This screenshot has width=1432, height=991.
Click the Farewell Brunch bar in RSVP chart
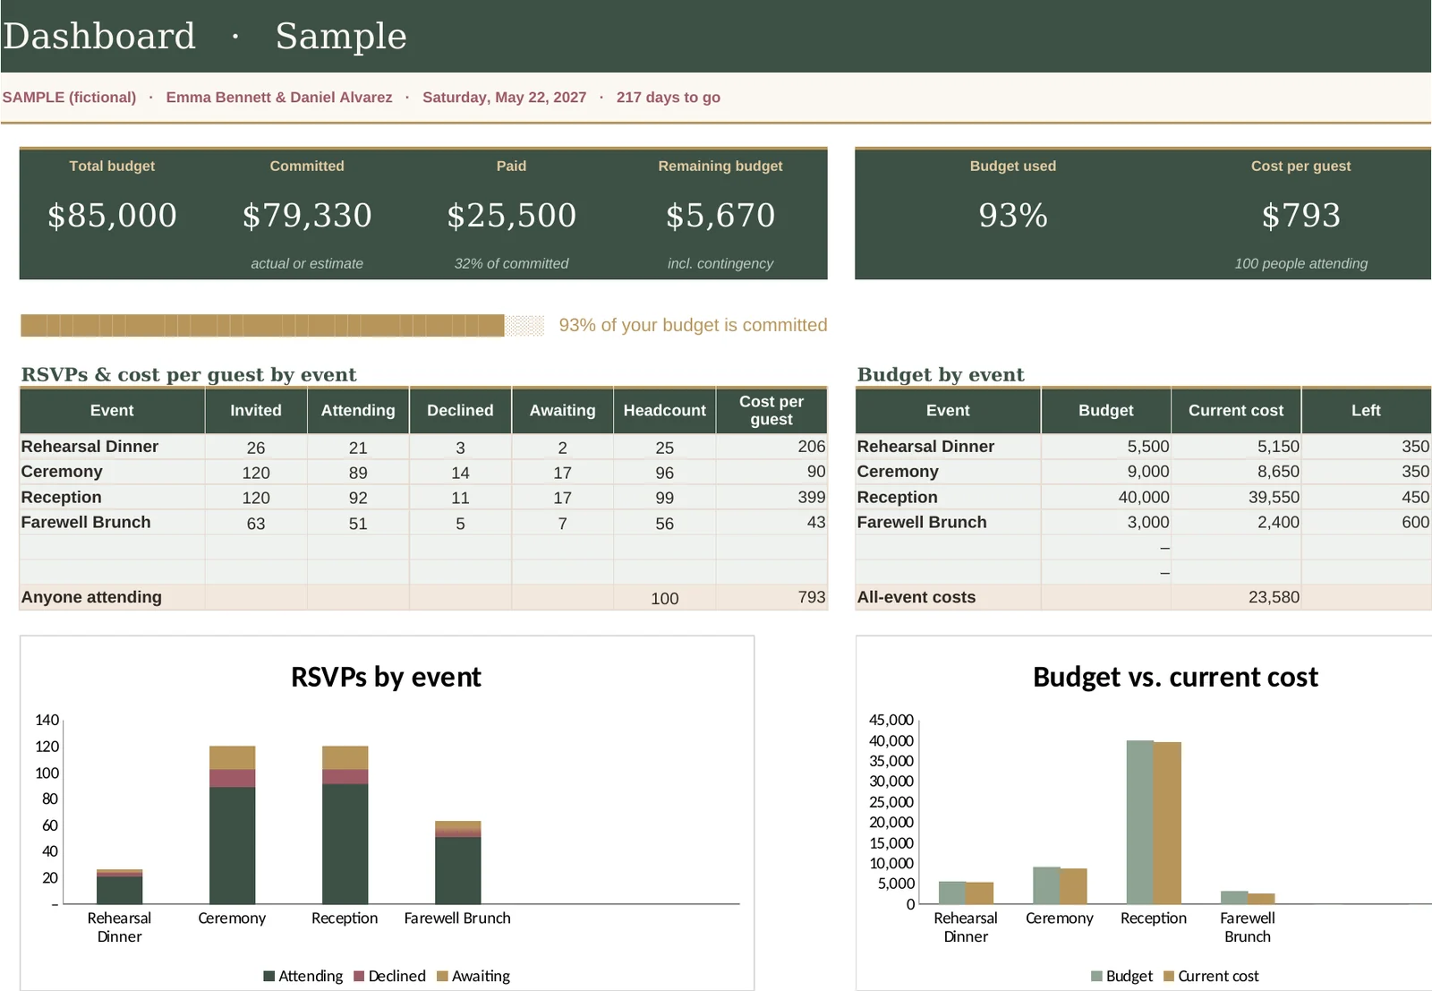[457, 862]
